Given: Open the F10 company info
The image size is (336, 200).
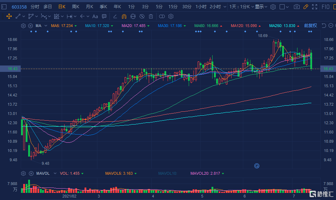Looking at the screenshot, I should pyautogui.click(x=326, y=7).
